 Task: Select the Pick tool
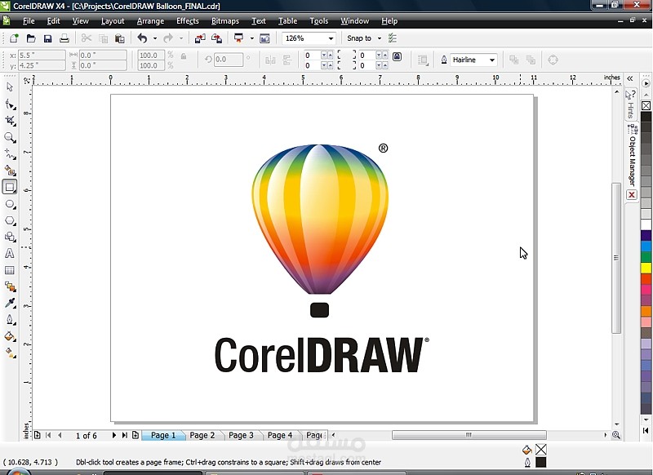10,87
